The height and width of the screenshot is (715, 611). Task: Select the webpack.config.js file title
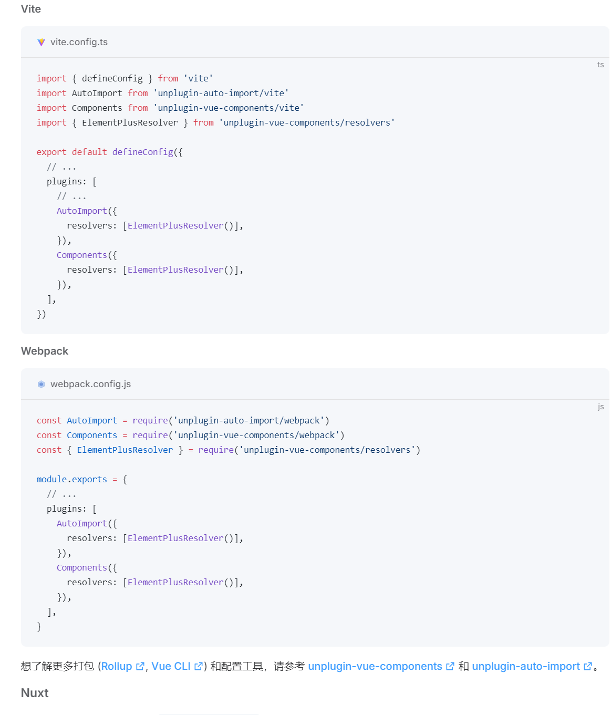[90, 385]
